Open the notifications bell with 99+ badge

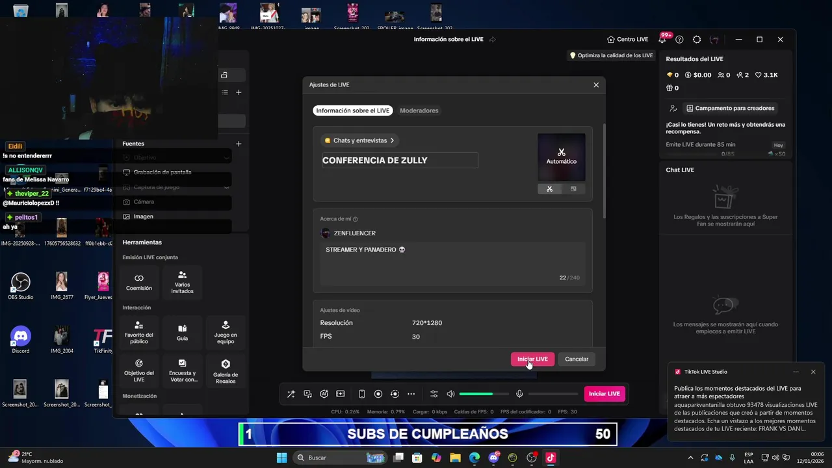pos(662,39)
